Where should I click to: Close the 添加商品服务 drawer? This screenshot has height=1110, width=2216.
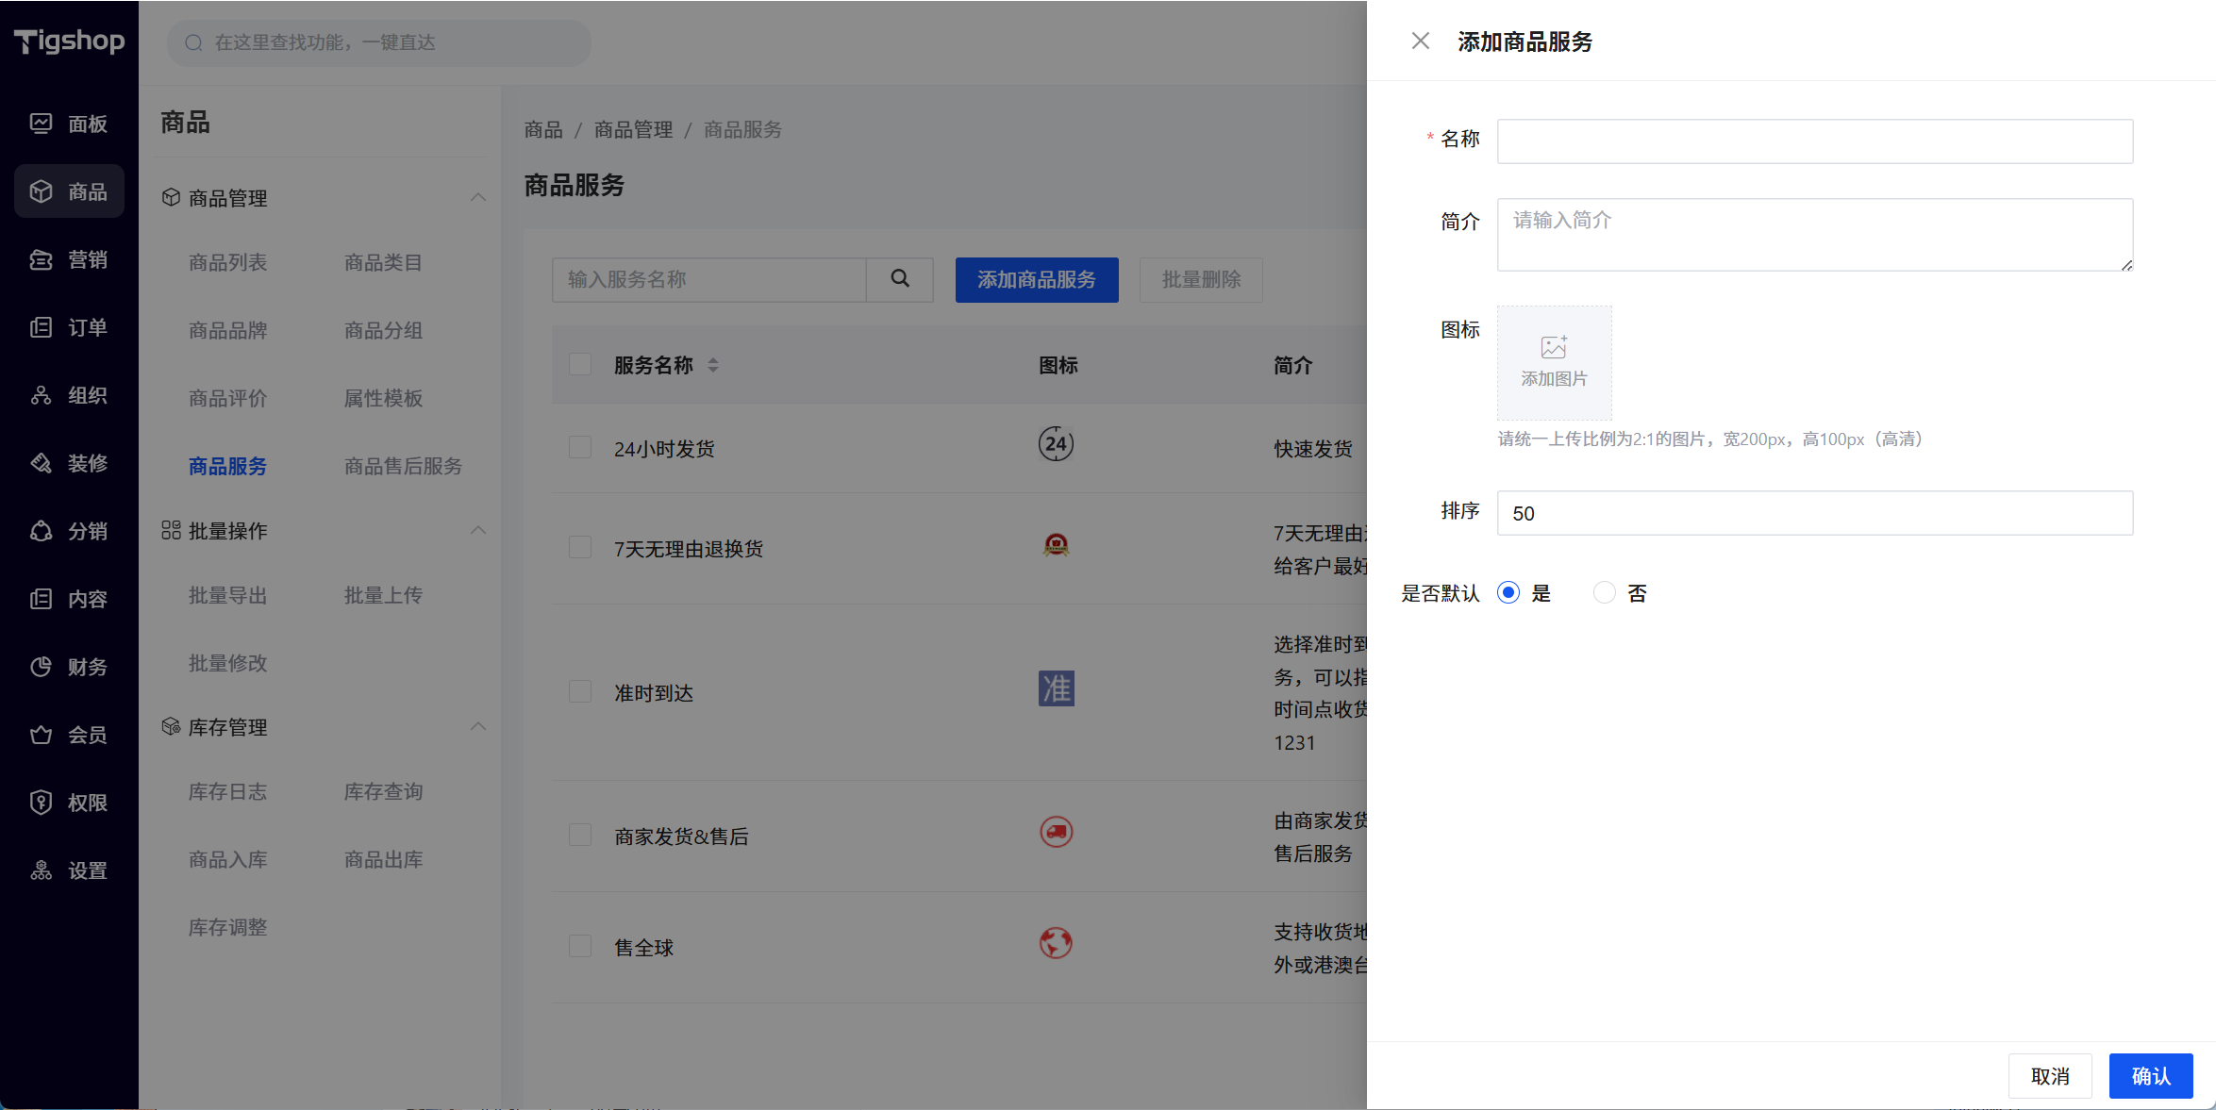pyautogui.click(x=1420, y=41)
